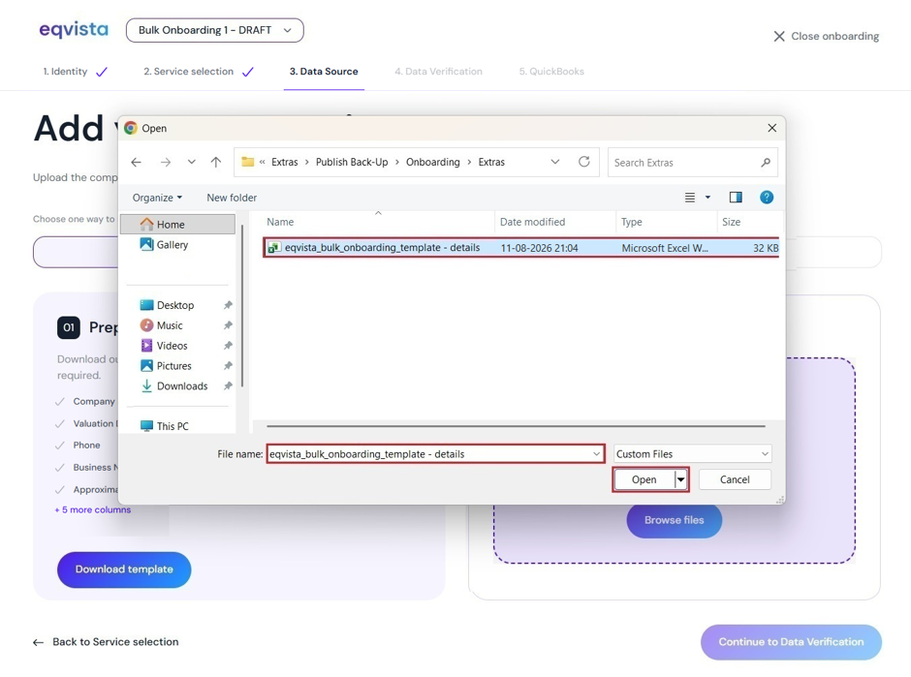Go to the 1. Identity step

[75, 72]
